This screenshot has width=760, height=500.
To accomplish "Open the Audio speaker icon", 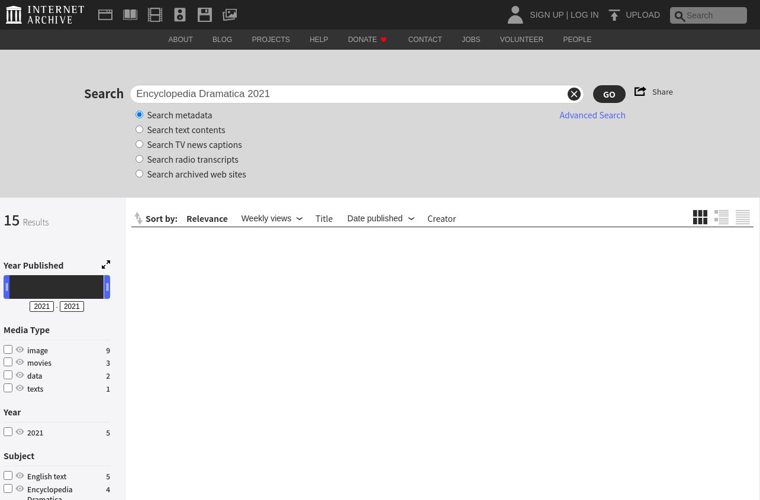I will point(180,15).
